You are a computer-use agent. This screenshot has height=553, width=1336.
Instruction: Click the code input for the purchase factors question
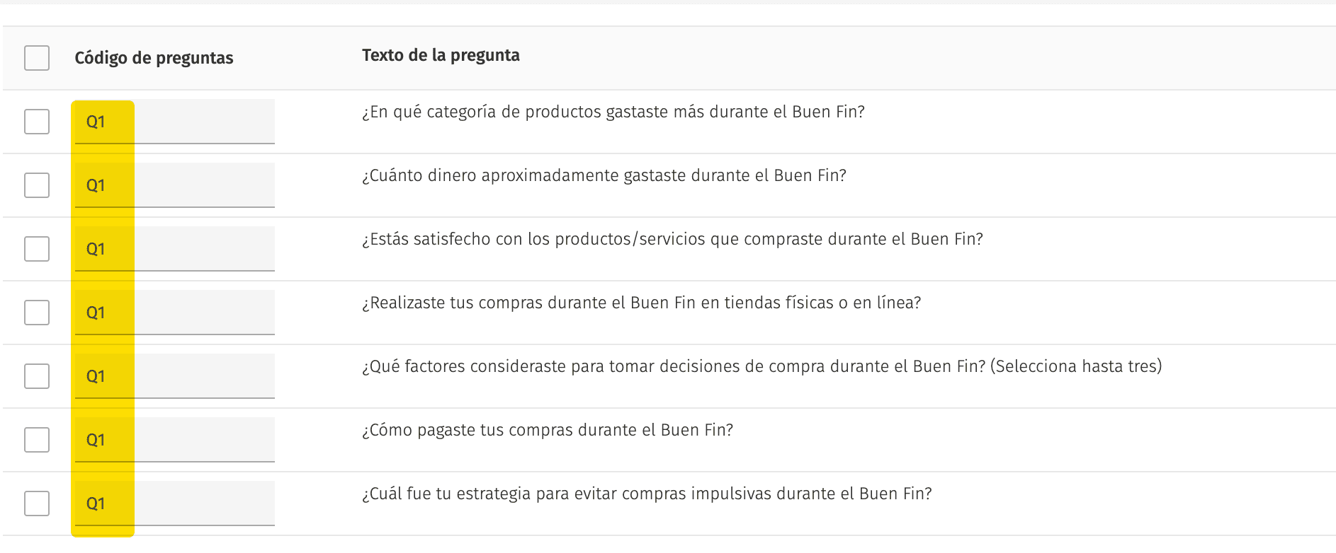click(174, 376)
